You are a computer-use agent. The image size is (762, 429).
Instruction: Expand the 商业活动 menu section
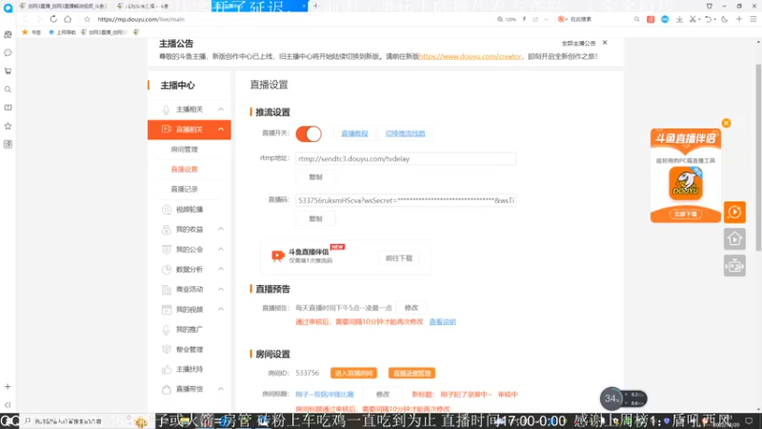(x=221, y=290)
